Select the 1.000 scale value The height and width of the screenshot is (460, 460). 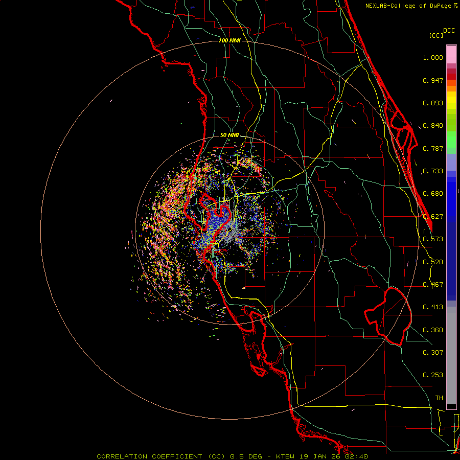click(433, 57)
